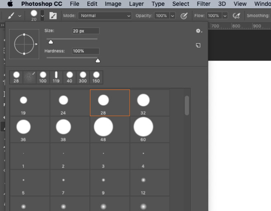Image resolution: width=271 pixels, height=211 pixels.
Task: Click the Brush tool preset icon
Action: click(x=11, y=16)
